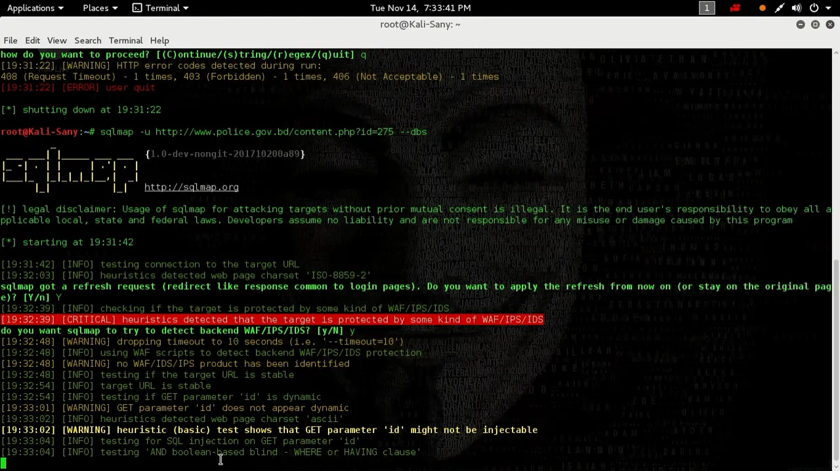Open the wired network connection icon

[x=779, y=8]
